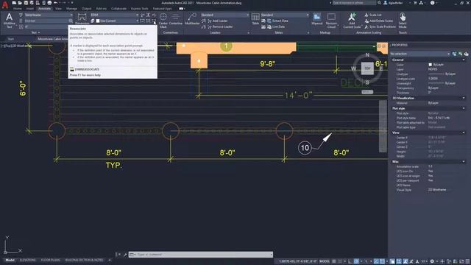This screenshot has width=471, height=265.
Task: Open the Autodesk App Store cart icon
Action: click(415, 3)
